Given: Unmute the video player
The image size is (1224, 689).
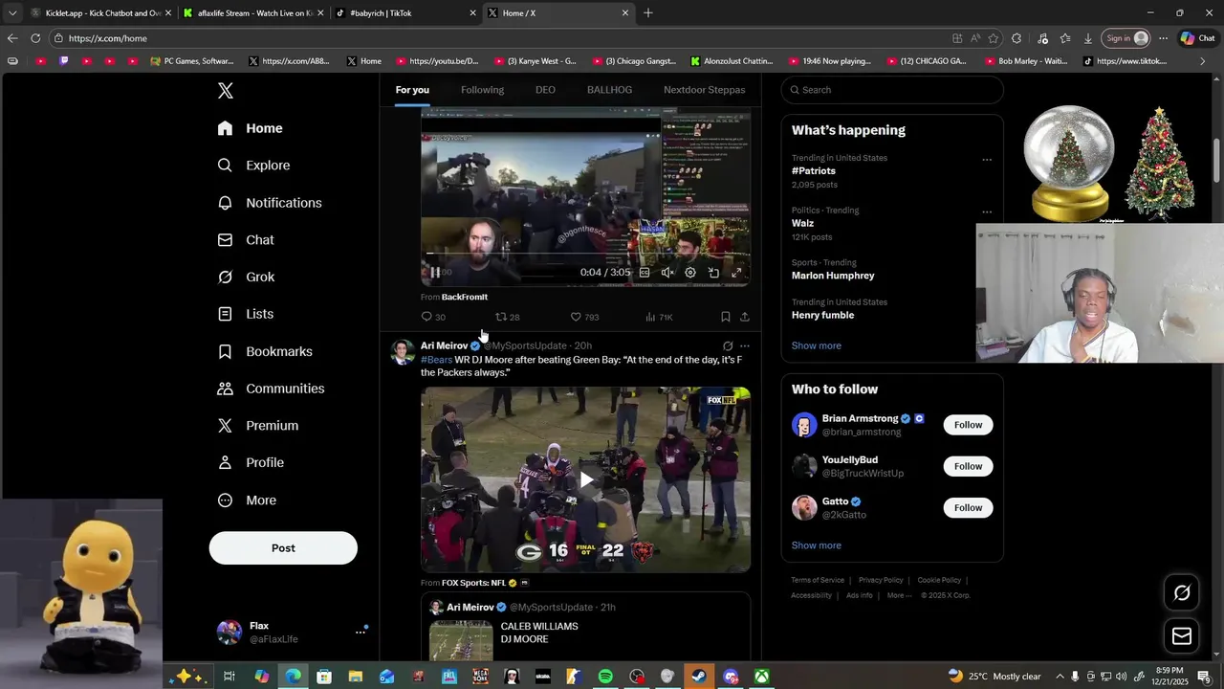Looking at the screenshot, I should 667,273.
